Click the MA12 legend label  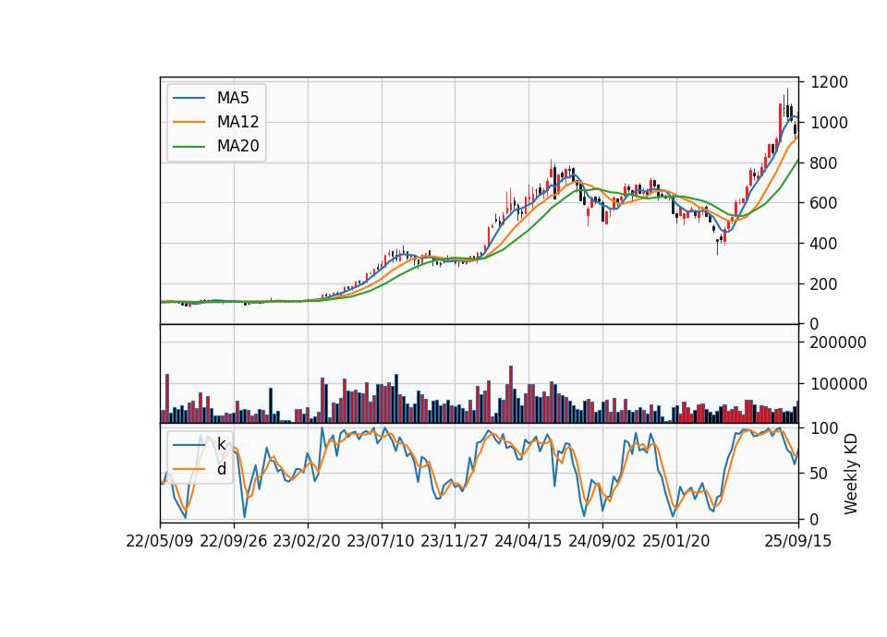tap(237, 122)
